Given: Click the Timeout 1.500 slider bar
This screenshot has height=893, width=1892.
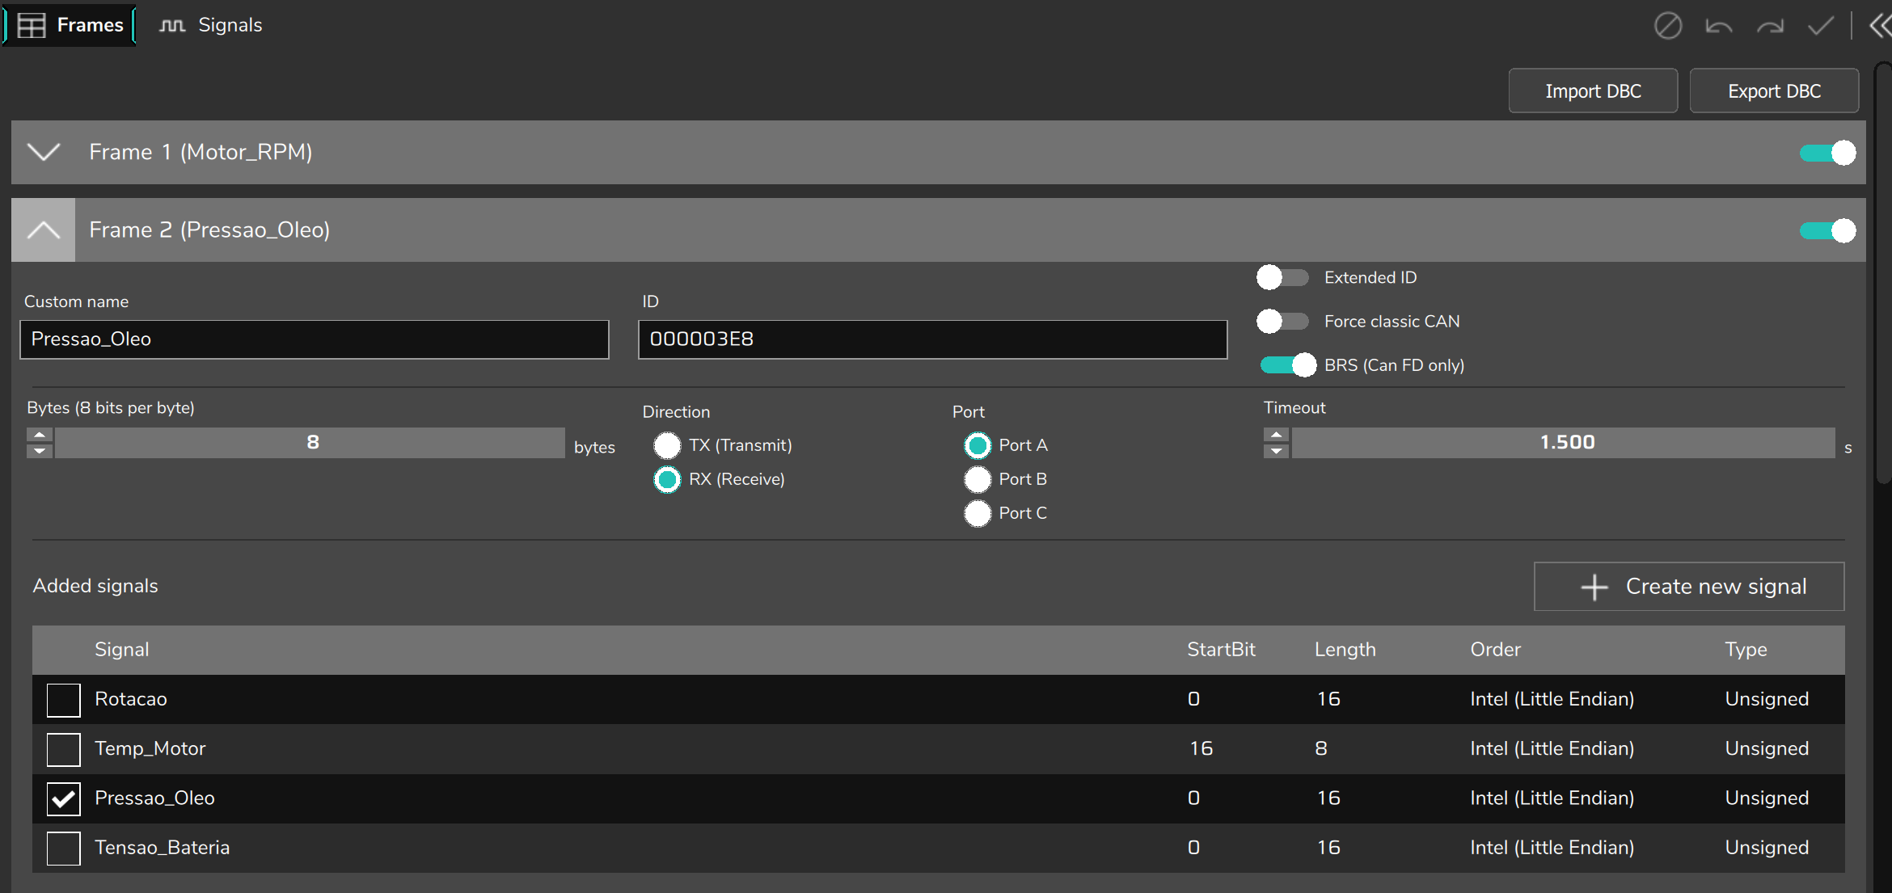Looking at the screenshot, I should click(1563, 443).
